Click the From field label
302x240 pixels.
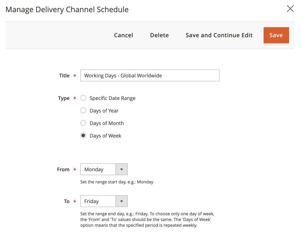point(63,169)
